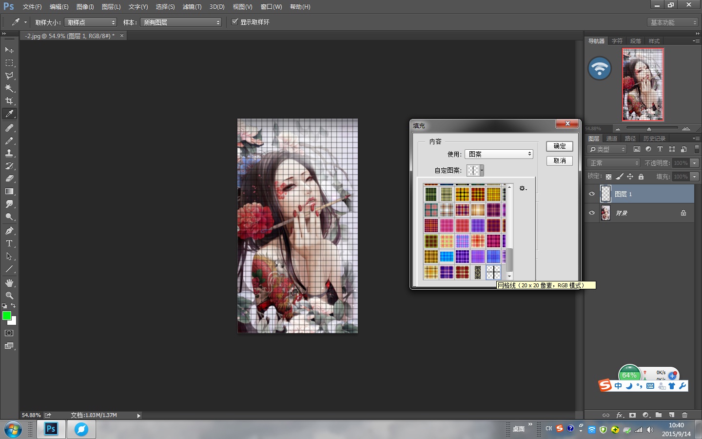Select the Clone Stamp tool
Screen dimensions: 702x439
click(x=9, y=153)
